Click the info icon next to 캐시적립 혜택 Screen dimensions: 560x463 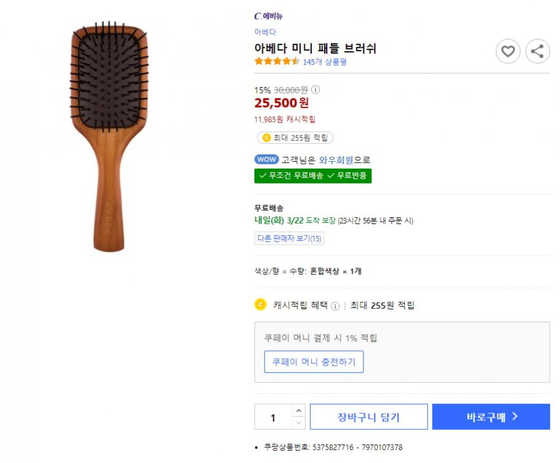point(335,306)
